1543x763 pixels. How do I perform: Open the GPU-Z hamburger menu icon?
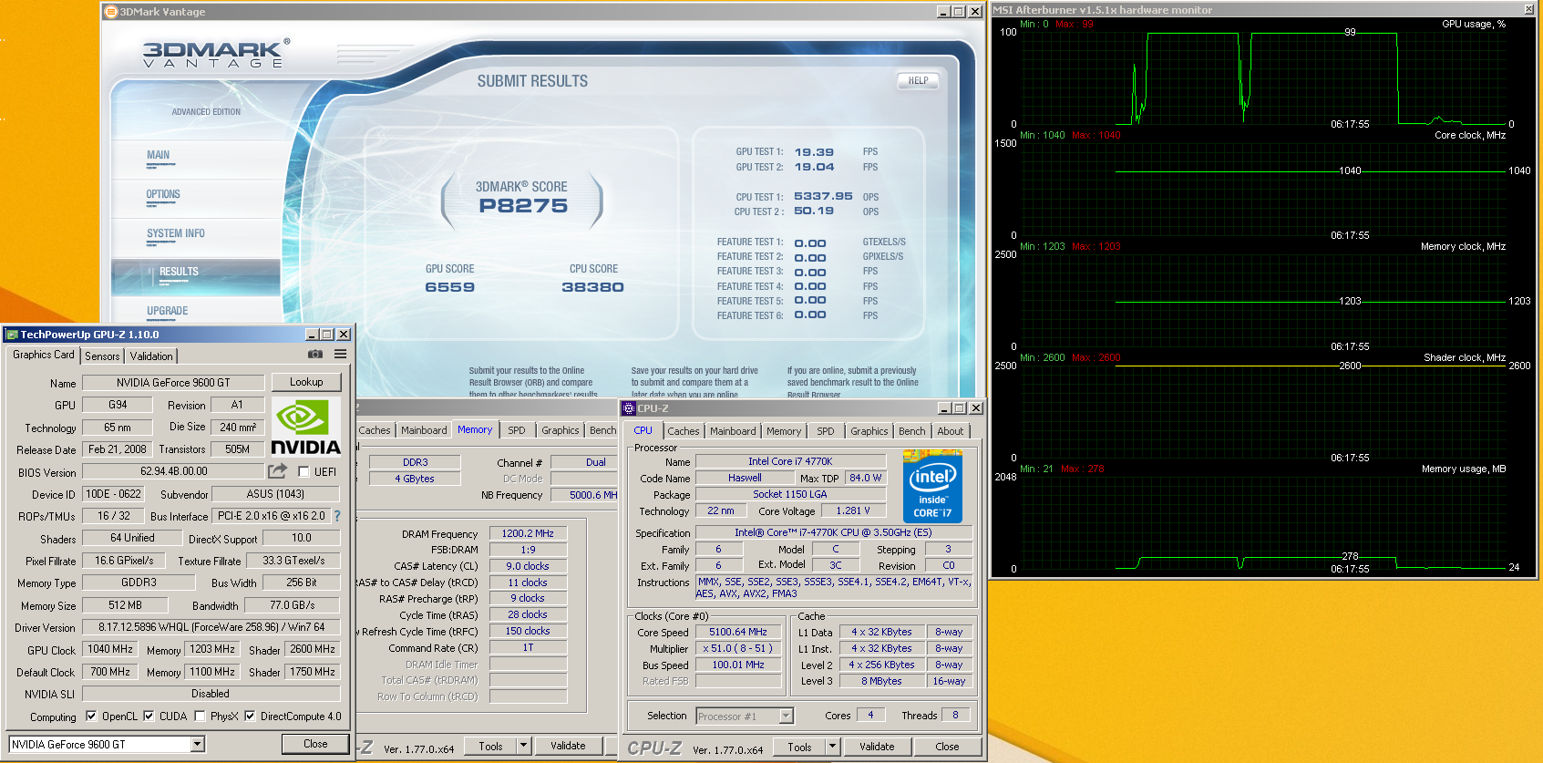[x=340, y=354]
